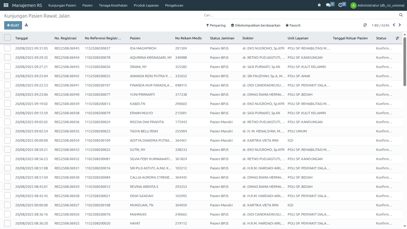This screenshot has height=229, width=407.
Task: Open the apps grid menu icon
Action: [6, 5]
